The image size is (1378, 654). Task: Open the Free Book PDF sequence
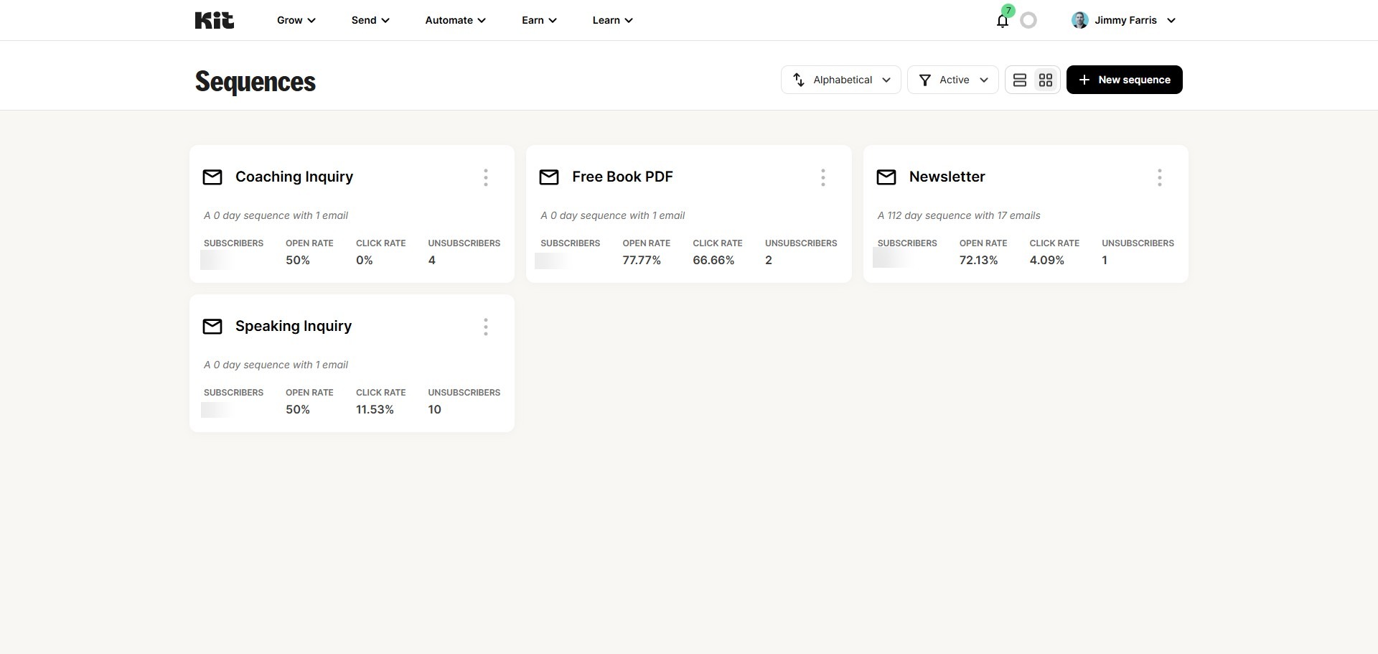[x=622, y=177]
